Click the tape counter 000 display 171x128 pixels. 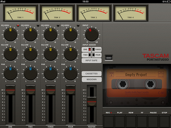pos(109,58)
